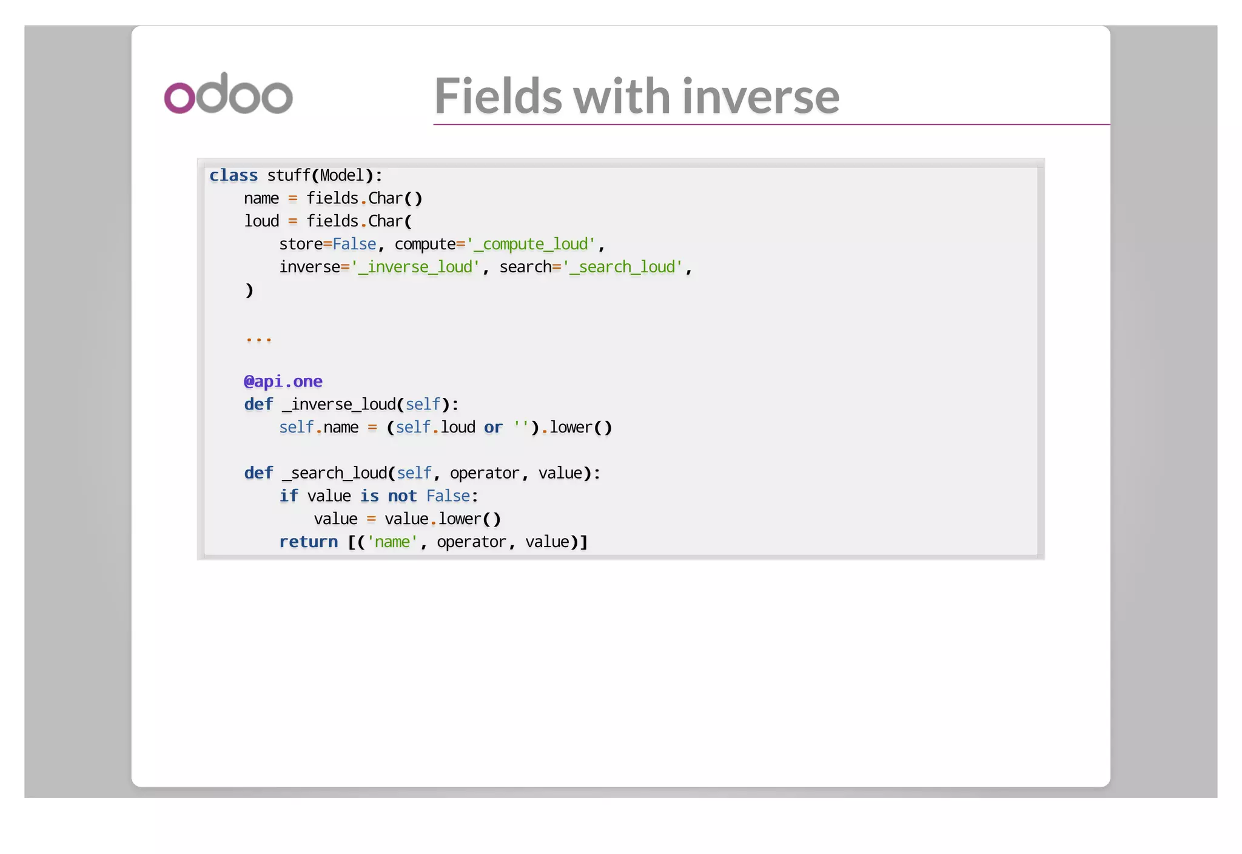Viewport: 1242px width, 854px height.
Task: Click the Odoo logo
Action: 229,93
